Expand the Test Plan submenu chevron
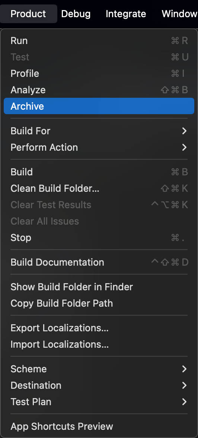This screenshot has width=198, height=438. coord(184,402)
